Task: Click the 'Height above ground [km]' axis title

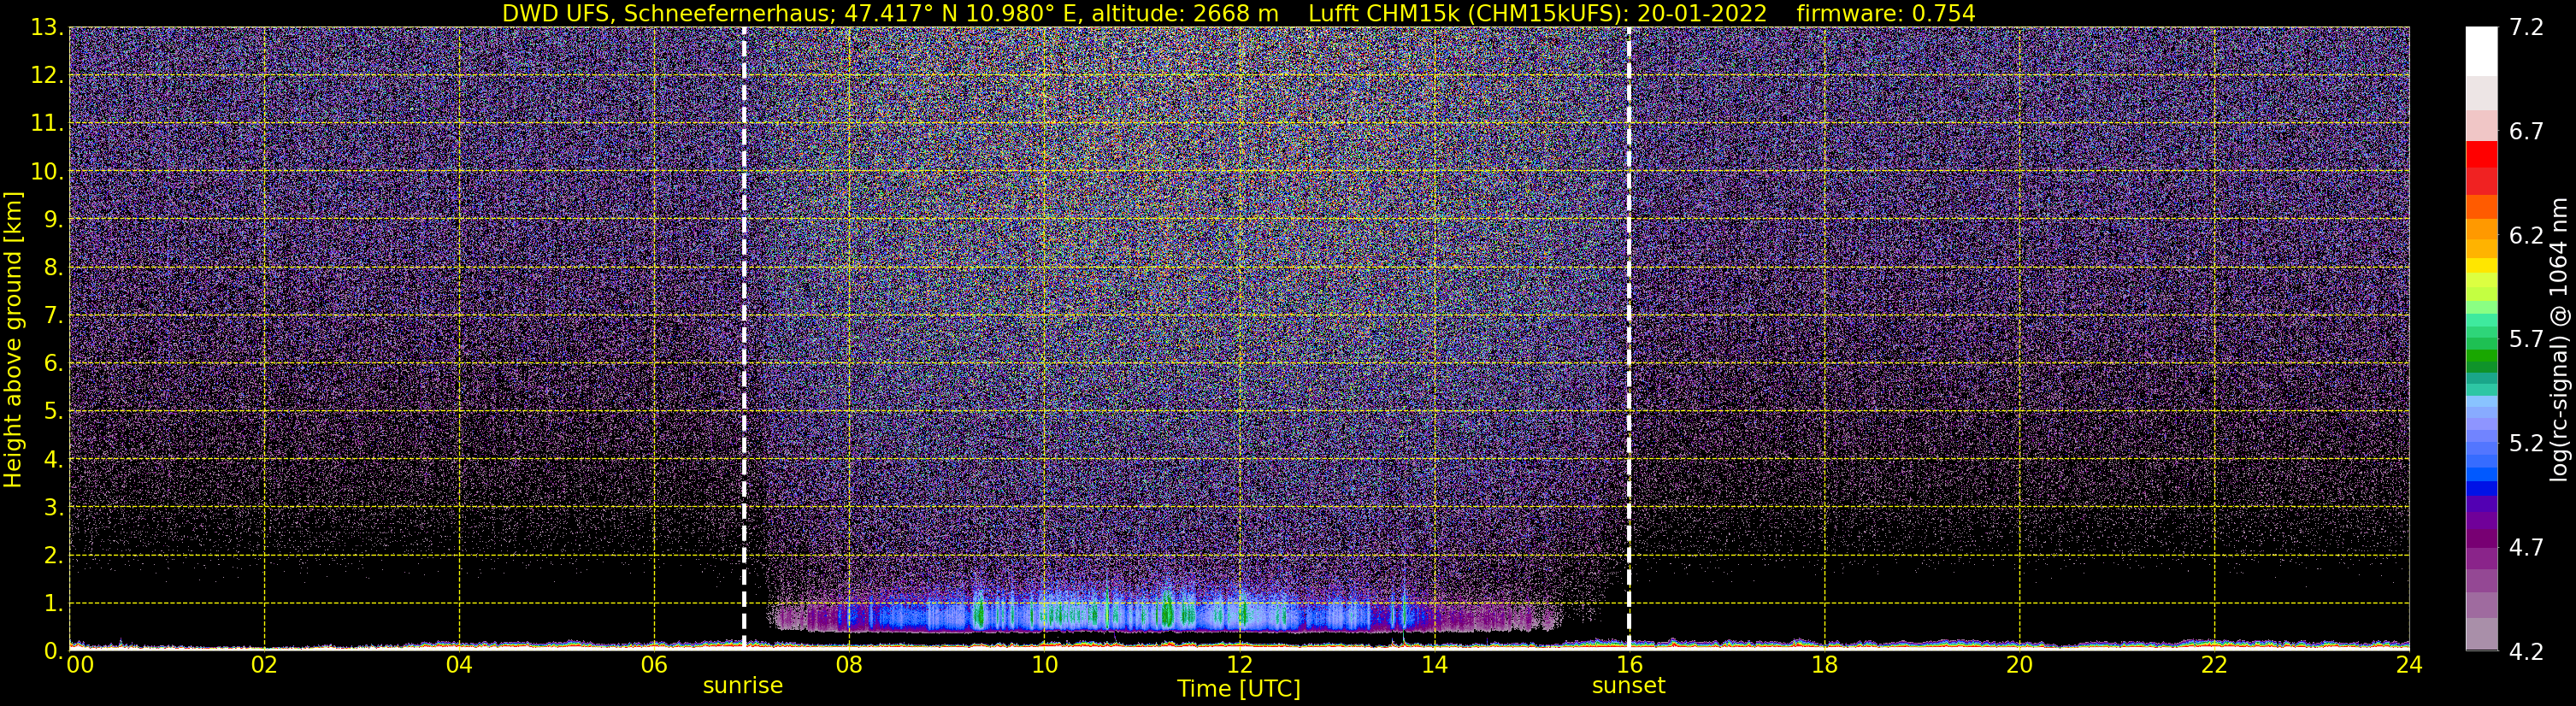Action: point(13,339)
